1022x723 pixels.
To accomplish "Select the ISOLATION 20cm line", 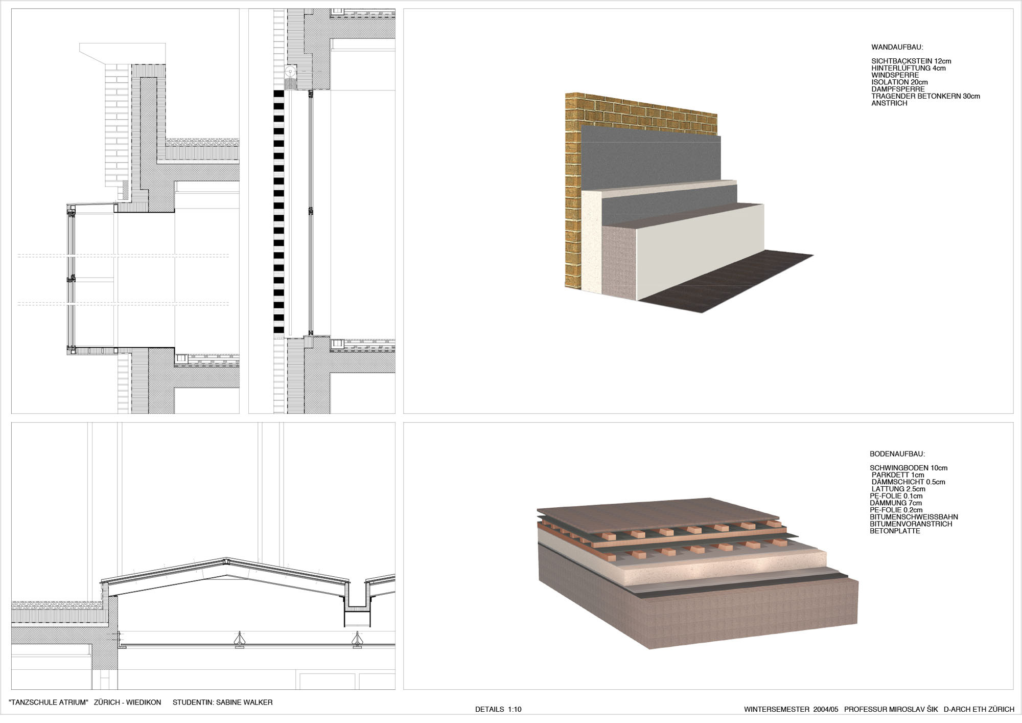I will (899, 82).
